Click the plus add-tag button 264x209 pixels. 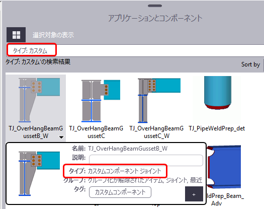click(194, 194)
